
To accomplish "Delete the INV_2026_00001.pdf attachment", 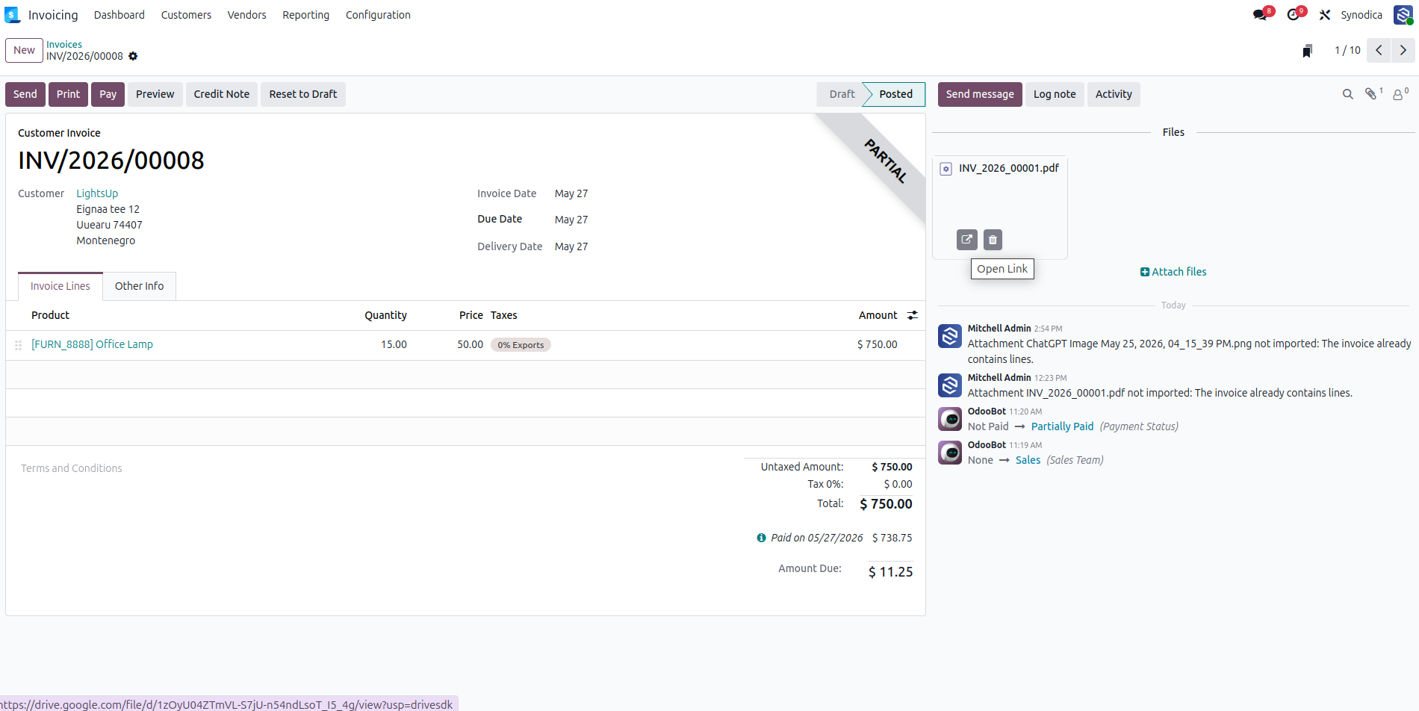I will click(993, 240).
